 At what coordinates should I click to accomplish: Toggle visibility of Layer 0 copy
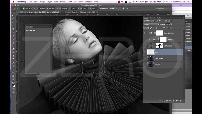click(x=145, y=58)
